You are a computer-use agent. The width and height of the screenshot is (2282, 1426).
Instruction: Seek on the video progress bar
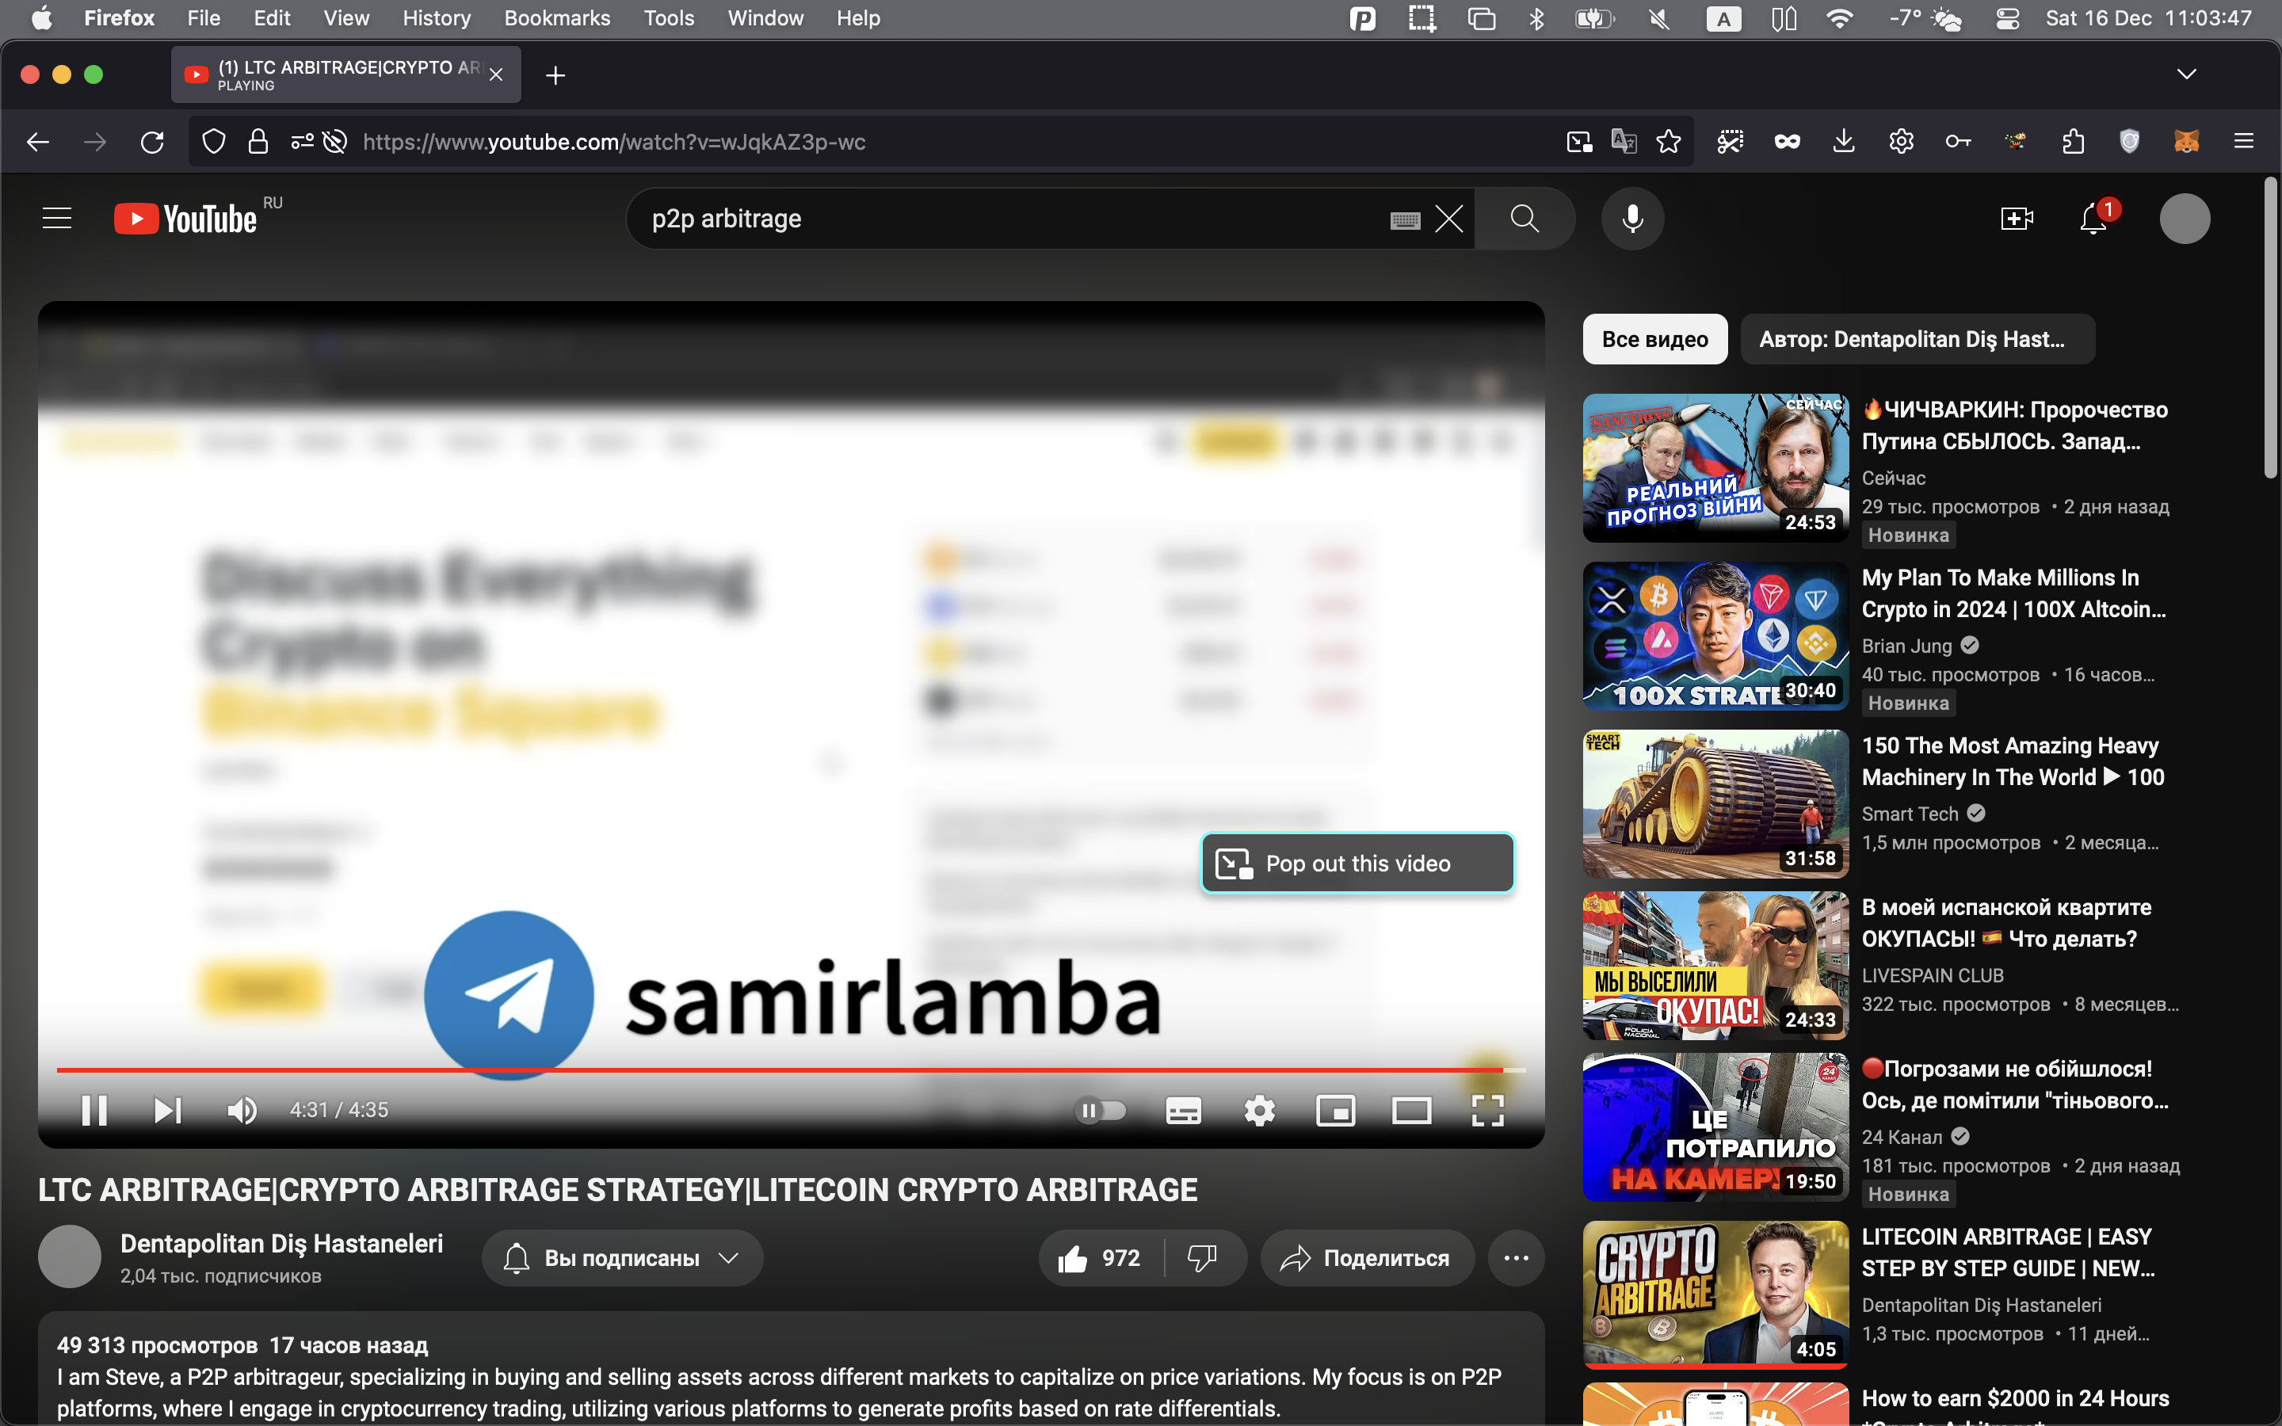point(791,1070)
